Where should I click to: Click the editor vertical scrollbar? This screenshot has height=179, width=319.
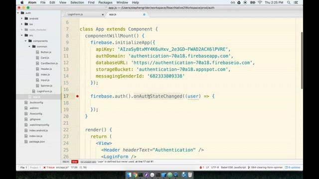tap(302, 60)
